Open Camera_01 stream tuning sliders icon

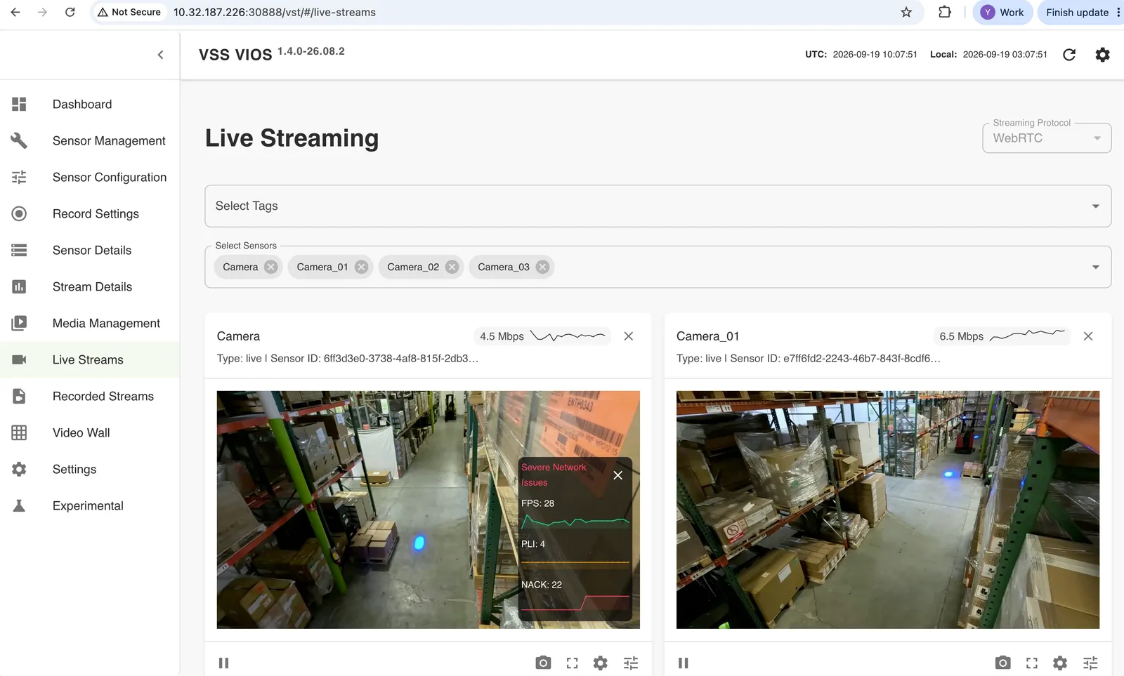click(x=1090, y=663)
